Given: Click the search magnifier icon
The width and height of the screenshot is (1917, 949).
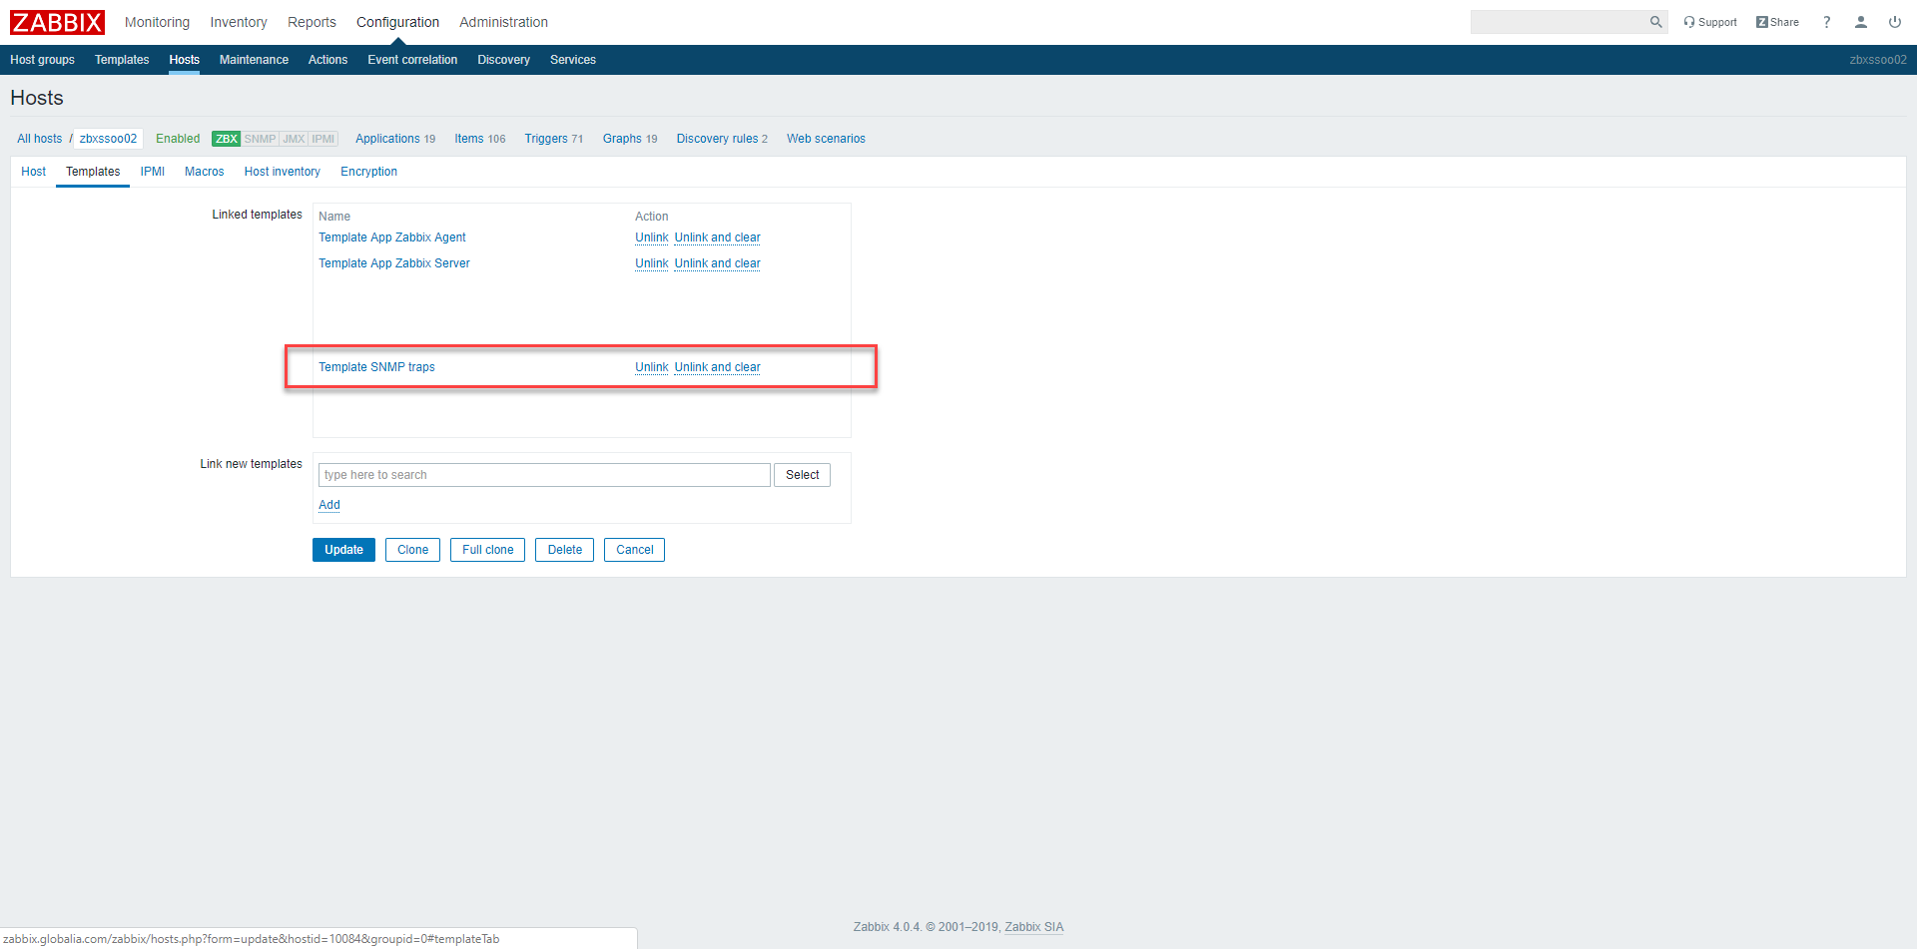Looking at the screenshot, I should [1655, 22].
